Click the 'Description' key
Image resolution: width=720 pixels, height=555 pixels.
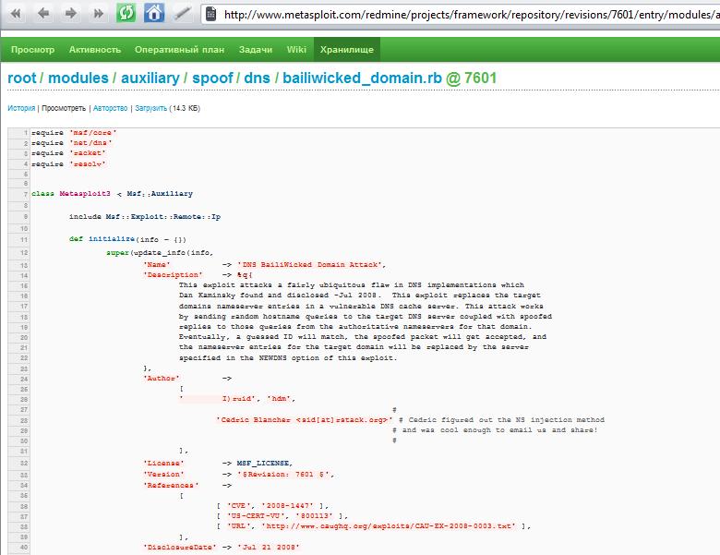173,275
